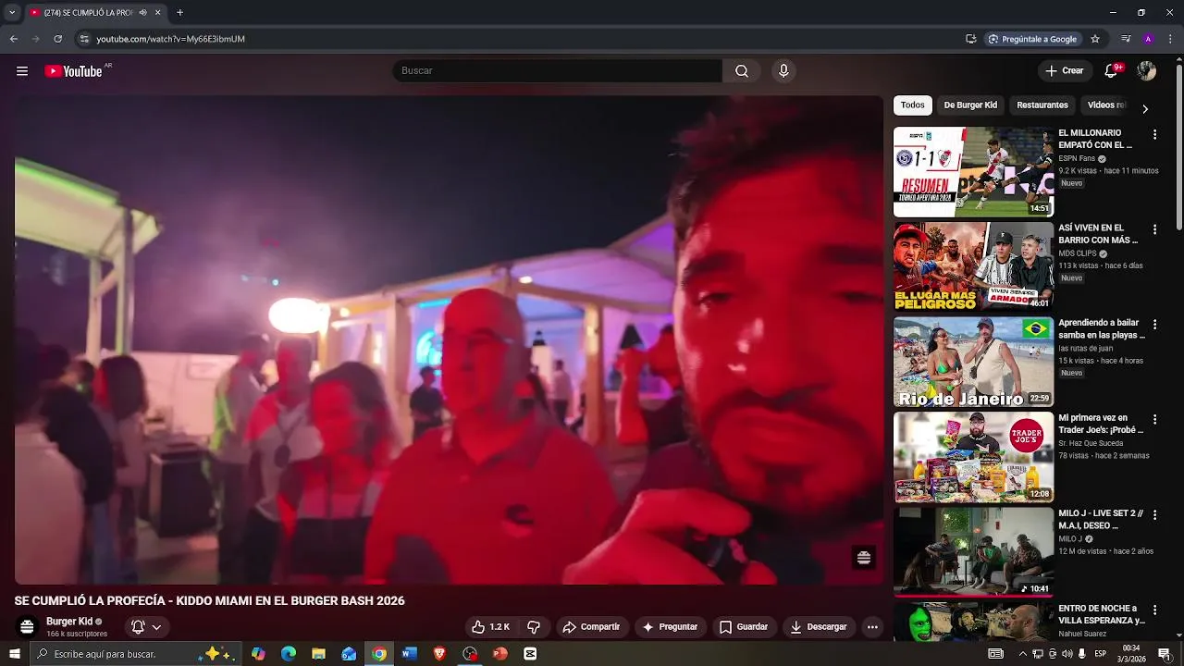Click the Preguntar button
Image resolution: width=1184 pixels, height=666 pixels.
pos(670,627)
